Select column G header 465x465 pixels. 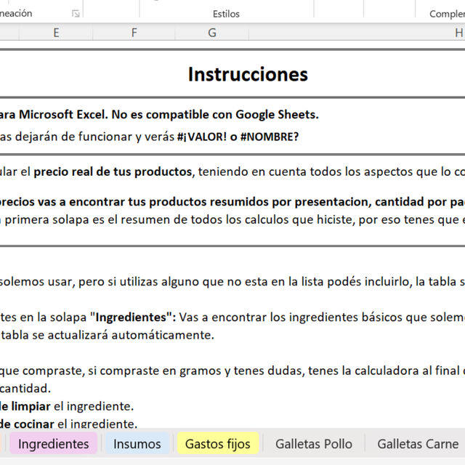click(212, 33)
